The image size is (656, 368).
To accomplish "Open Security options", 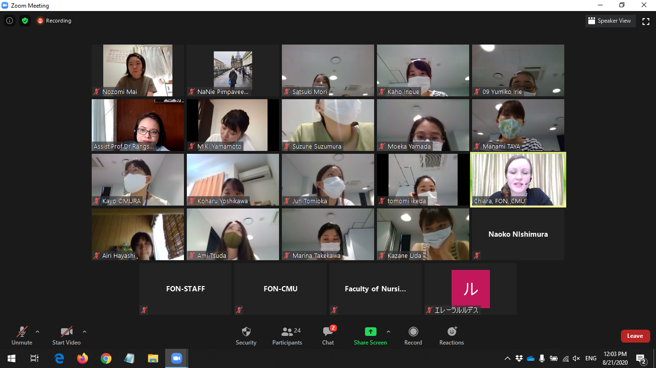I will click(246, 335).
